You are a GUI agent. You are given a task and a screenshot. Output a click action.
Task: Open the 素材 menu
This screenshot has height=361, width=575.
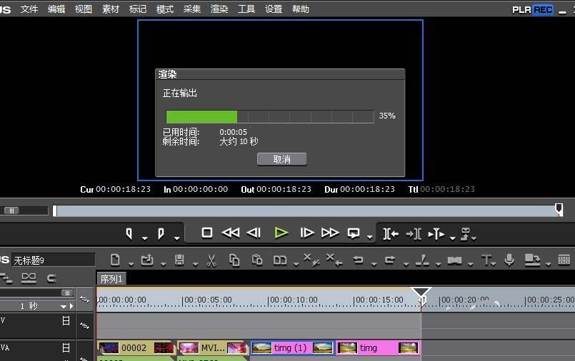[111, 9]
